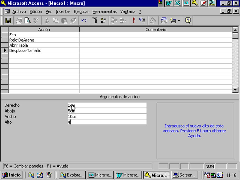
Task: Click the Copy toolbar icon
Action: [56, 20]
